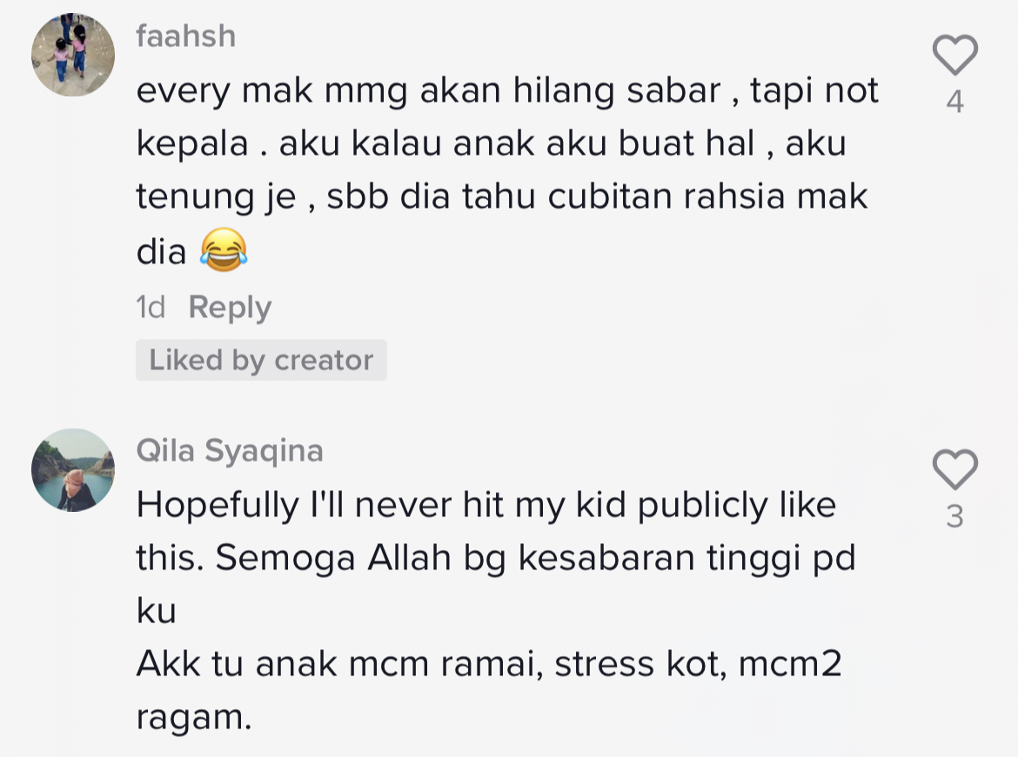
Task: Click the 'Akk tu anak mcm ramai' line
Action: (x=489, y=666)
